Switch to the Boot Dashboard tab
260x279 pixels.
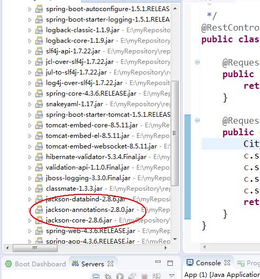pyautogui.click(x=35, y=264)
